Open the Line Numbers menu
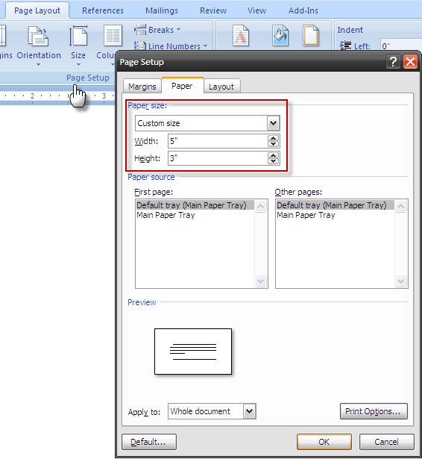This screenshot has width=422, height=459. click(x=171, y=46)
